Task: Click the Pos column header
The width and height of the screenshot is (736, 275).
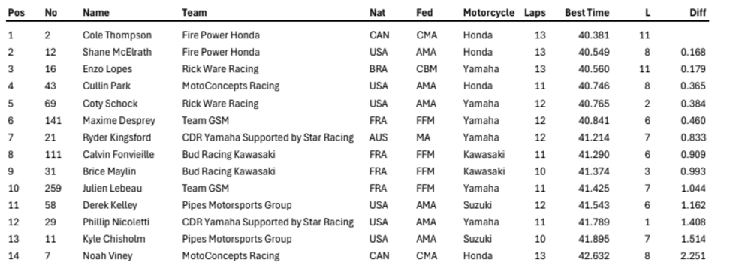Action: 17,13
